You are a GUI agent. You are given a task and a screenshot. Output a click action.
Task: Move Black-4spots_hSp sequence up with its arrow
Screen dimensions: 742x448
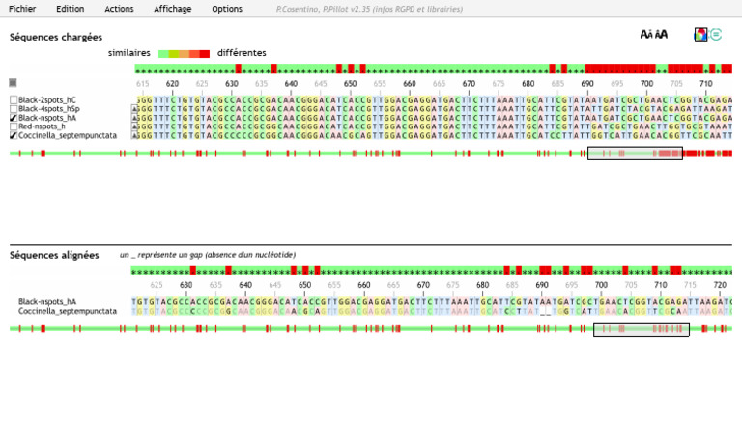click(x=134, y=109)
